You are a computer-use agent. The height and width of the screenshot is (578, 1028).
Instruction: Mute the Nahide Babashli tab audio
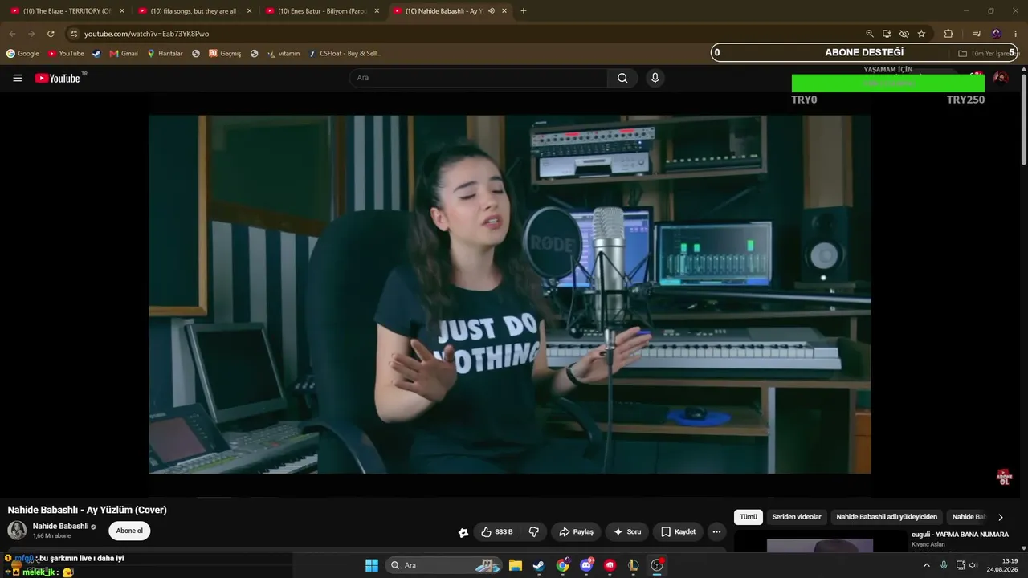(x=491, y=11)
